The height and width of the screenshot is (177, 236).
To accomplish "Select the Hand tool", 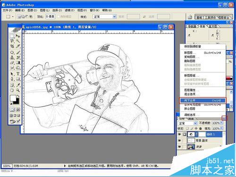I will (12, 90).
